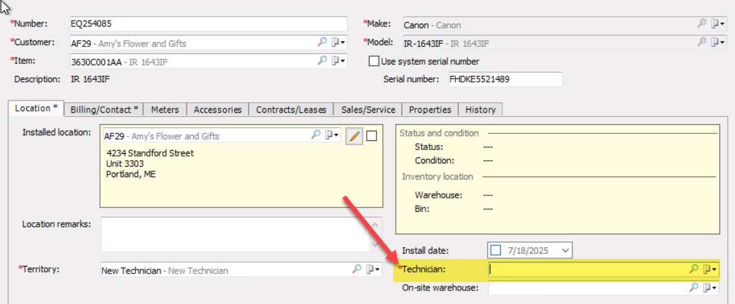The height and width of the screenshot is (304, 735).
Task: Click the Location remarks text area
Action: 235,234
